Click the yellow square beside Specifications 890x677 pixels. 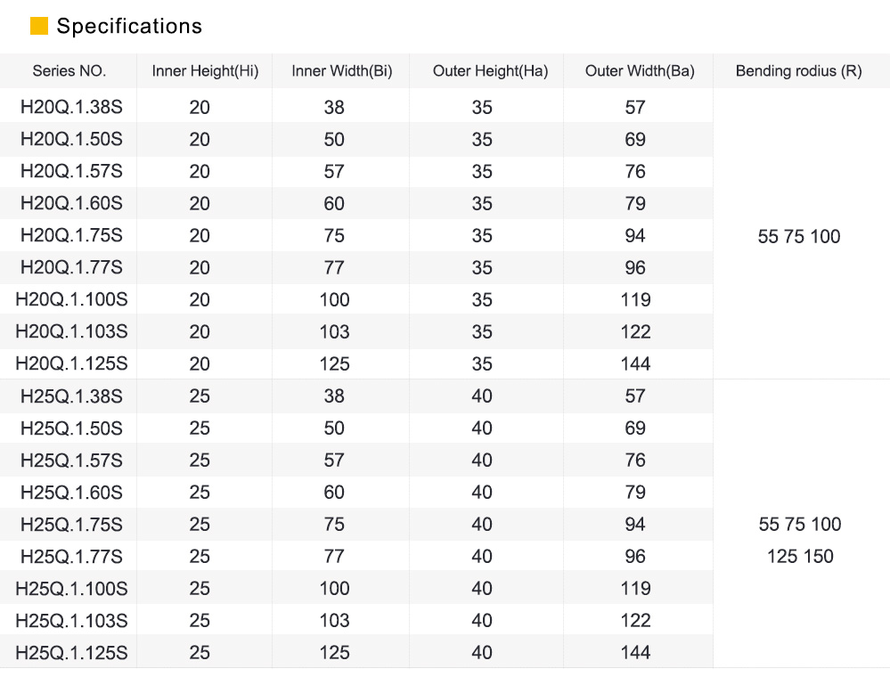pos(38,27)
